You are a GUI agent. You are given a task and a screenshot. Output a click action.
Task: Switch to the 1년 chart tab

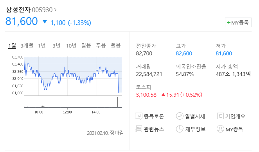coord(42,46)
